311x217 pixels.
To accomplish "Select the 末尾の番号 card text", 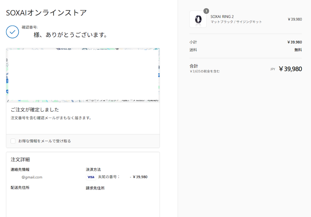I will click(109, 177).
